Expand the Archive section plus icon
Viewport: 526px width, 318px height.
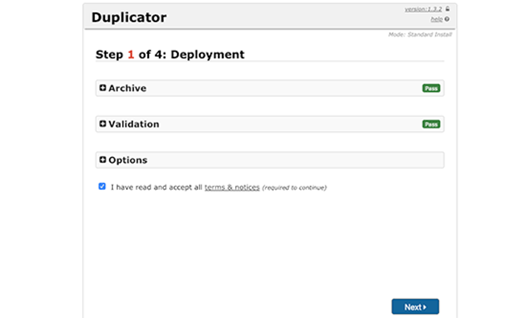click(x=103, y=88)
